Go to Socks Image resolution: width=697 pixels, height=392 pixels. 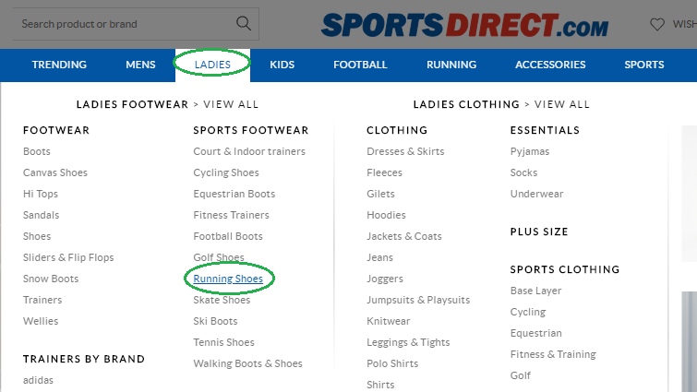[523, 172]
